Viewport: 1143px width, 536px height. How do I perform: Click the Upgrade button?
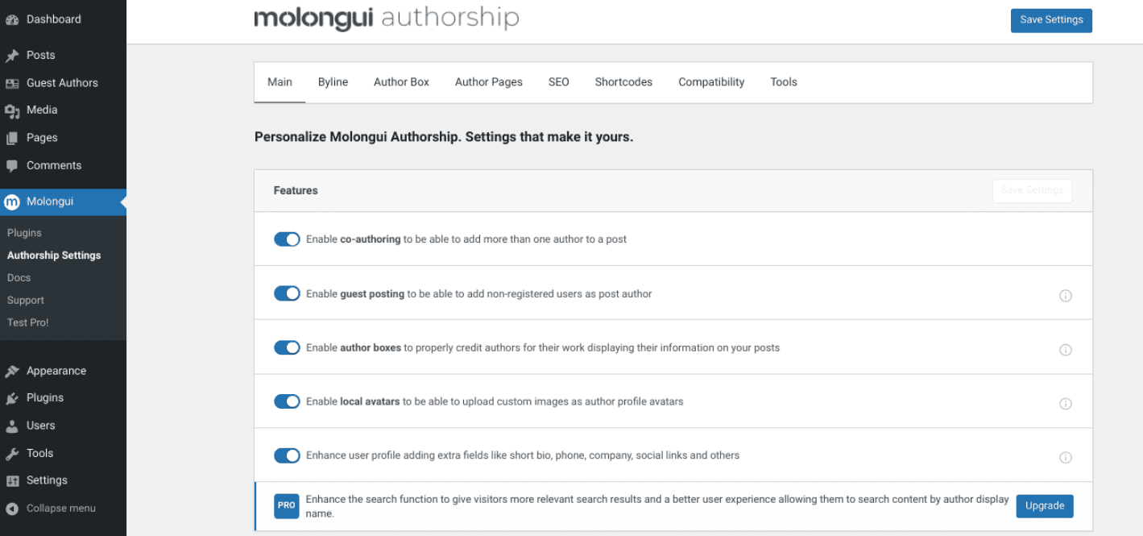[x=1044, y=505]
